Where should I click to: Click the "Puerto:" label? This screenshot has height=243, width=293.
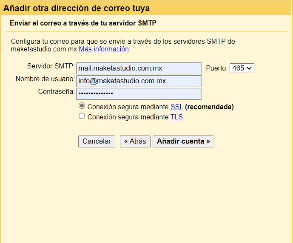pos(216,68)
